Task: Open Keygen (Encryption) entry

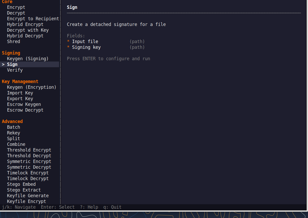Action: click(32, 87)
